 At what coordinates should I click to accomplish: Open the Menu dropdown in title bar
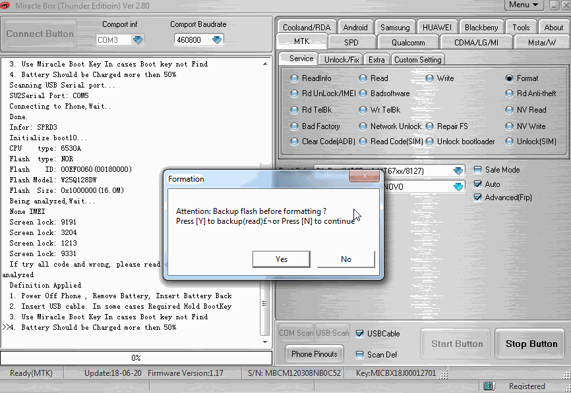point(524,5)
